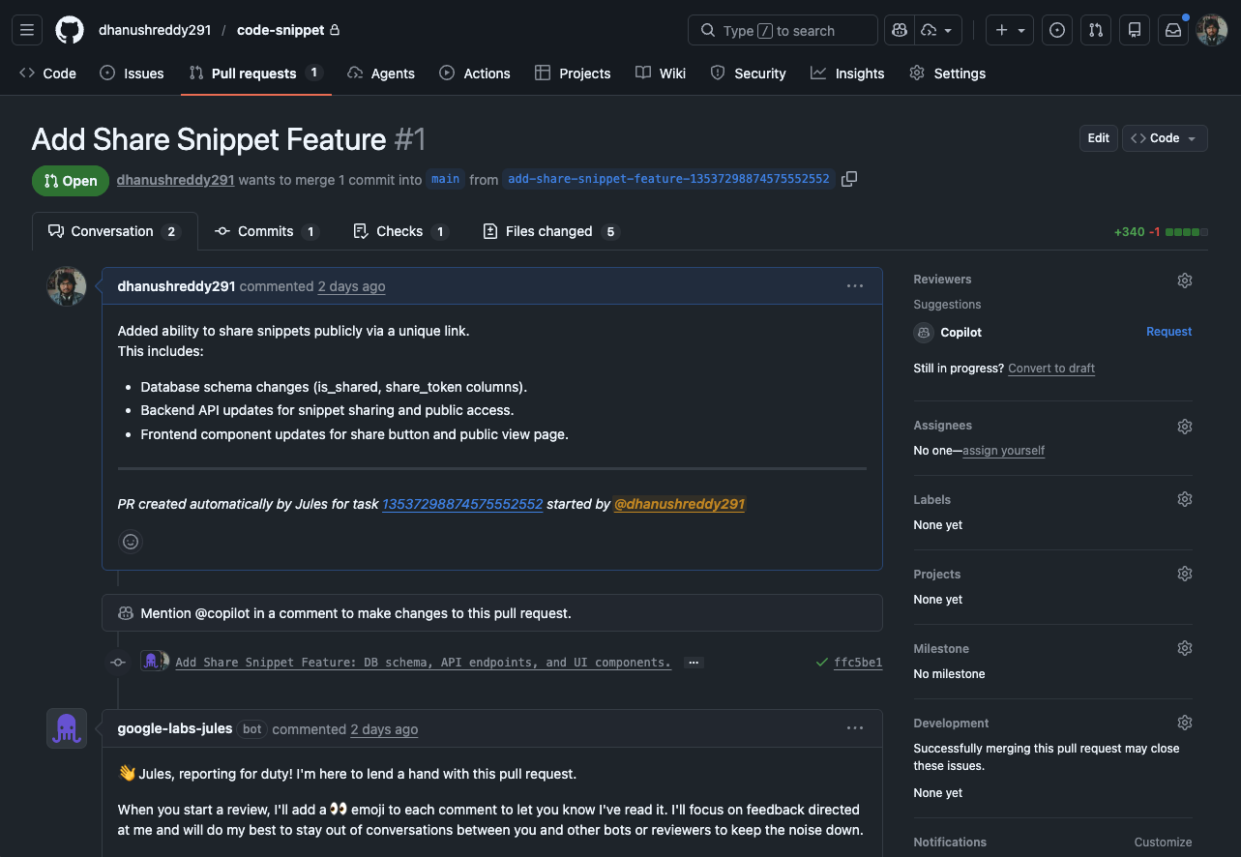1241x857 pixels.
Task: Click assign yourself link
Action: 1003,451
